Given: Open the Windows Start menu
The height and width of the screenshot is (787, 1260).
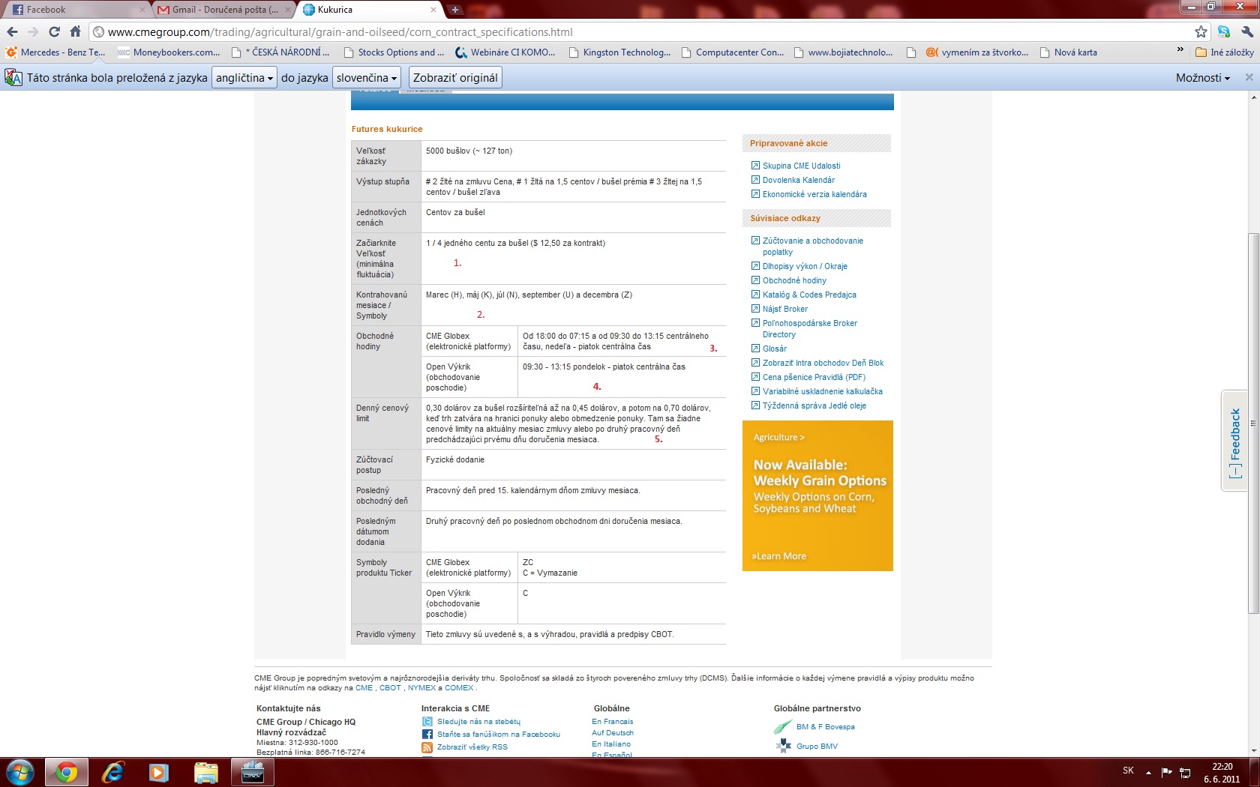Looking at the screenshot, I should point(20,772).
